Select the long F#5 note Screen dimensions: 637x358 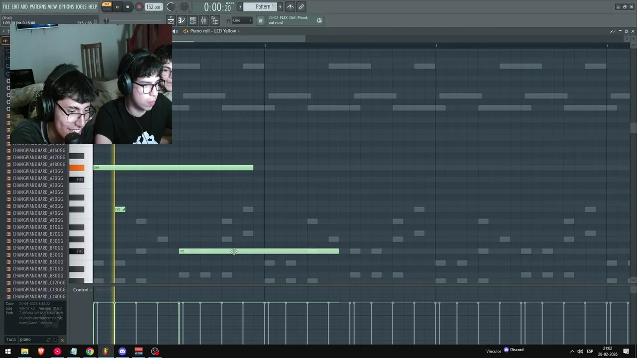tap(259, 251)
